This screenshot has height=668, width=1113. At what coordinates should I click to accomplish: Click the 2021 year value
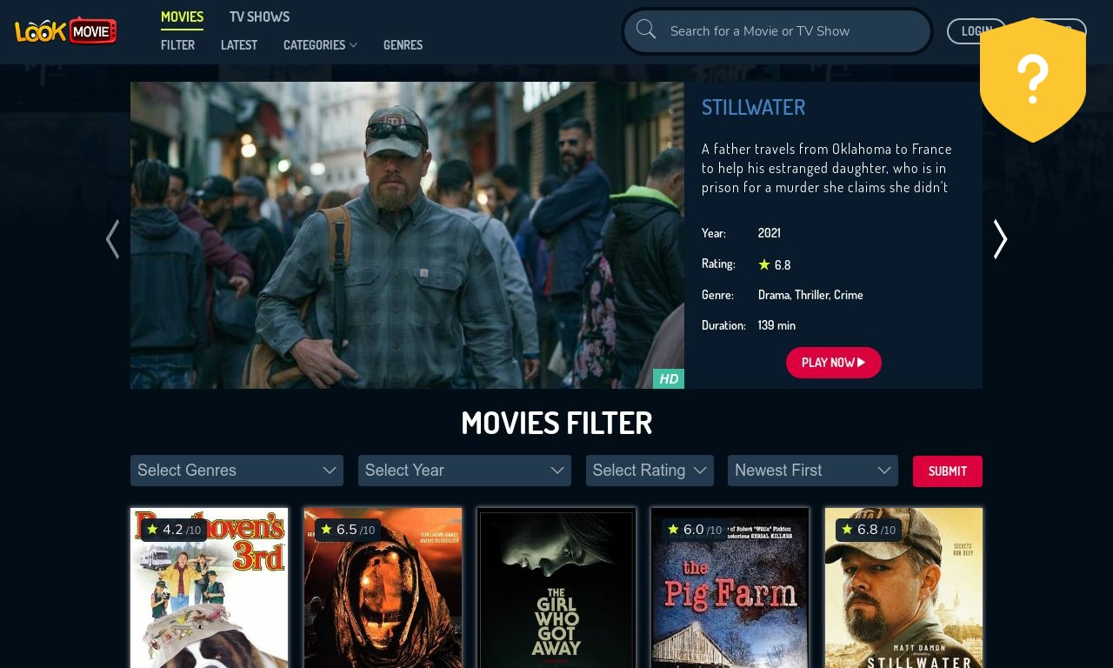(x=770, y=233)
